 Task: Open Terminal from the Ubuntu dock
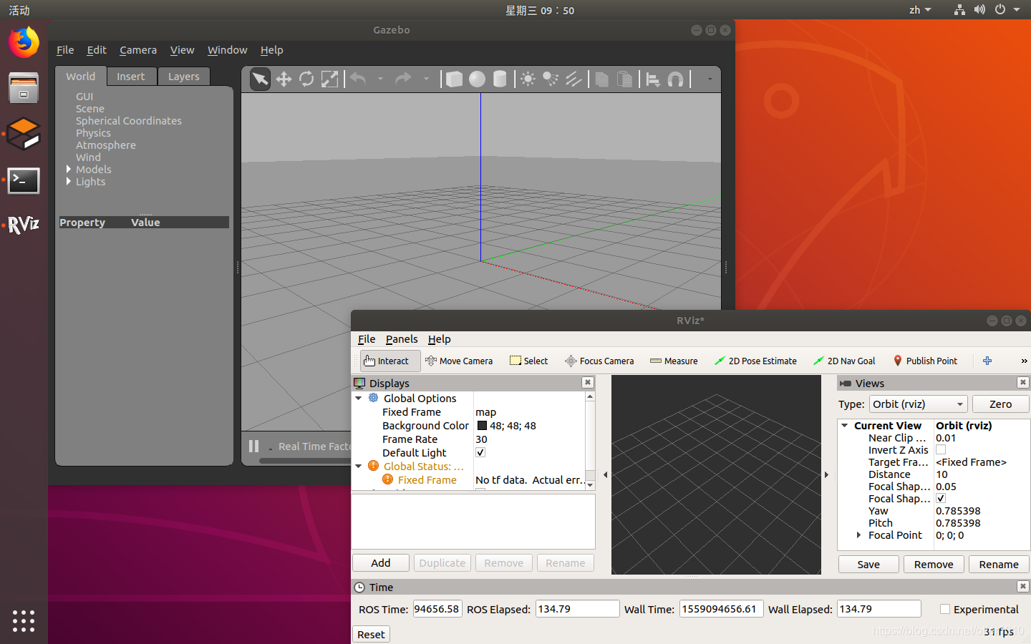24,181
